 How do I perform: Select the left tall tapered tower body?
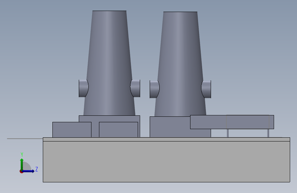click(109, 63)
